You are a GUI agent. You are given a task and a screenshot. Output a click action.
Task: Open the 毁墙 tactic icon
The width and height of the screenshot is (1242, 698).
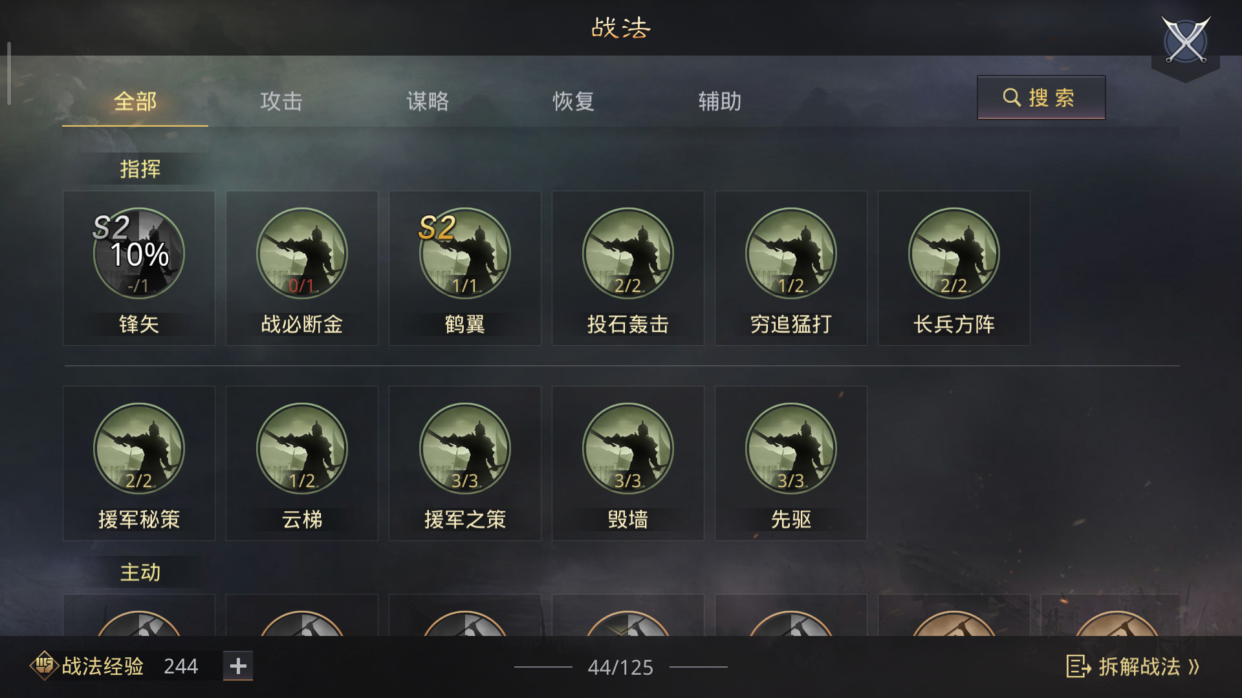[x=628, y=449]
